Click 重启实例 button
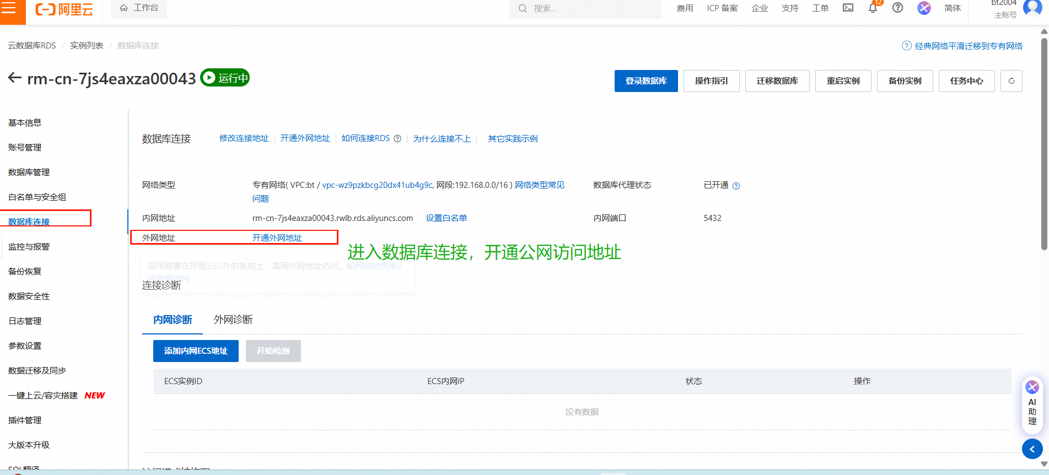Viewport: 1049px width, 475px height. [x=843, y=81]
